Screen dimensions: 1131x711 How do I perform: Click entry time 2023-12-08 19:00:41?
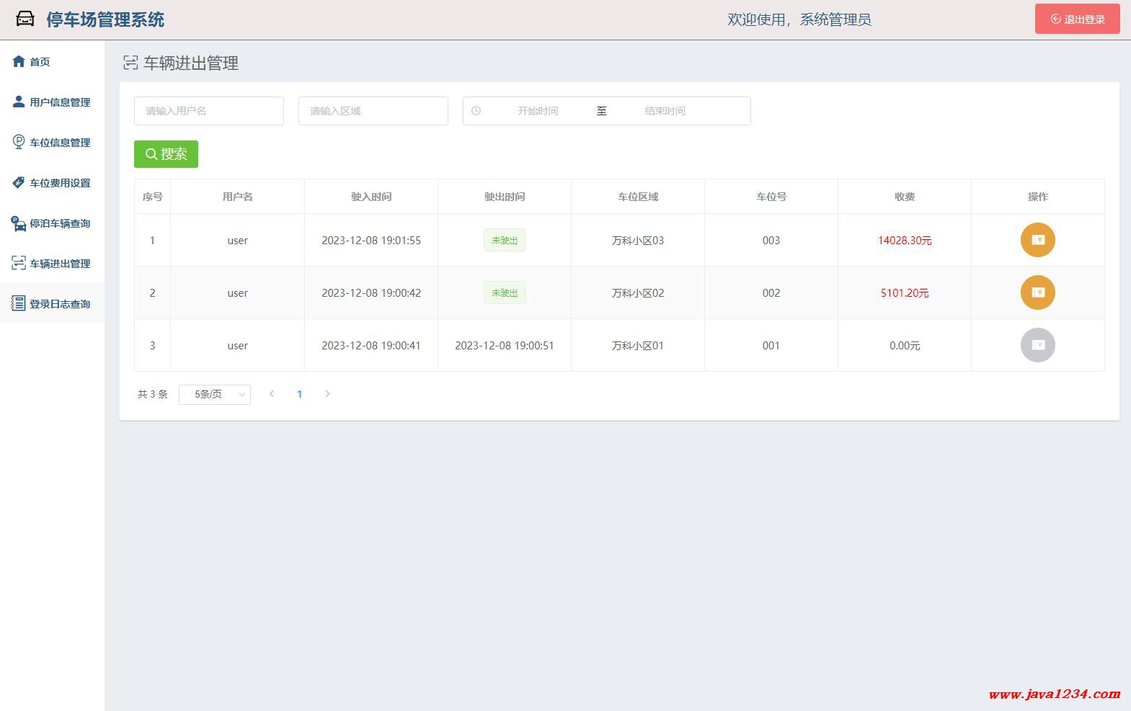tap(371, 346)
